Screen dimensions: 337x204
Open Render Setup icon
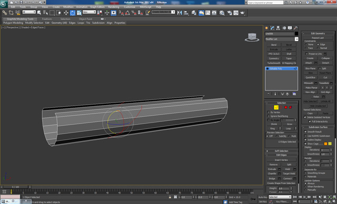tap(230, 13)
